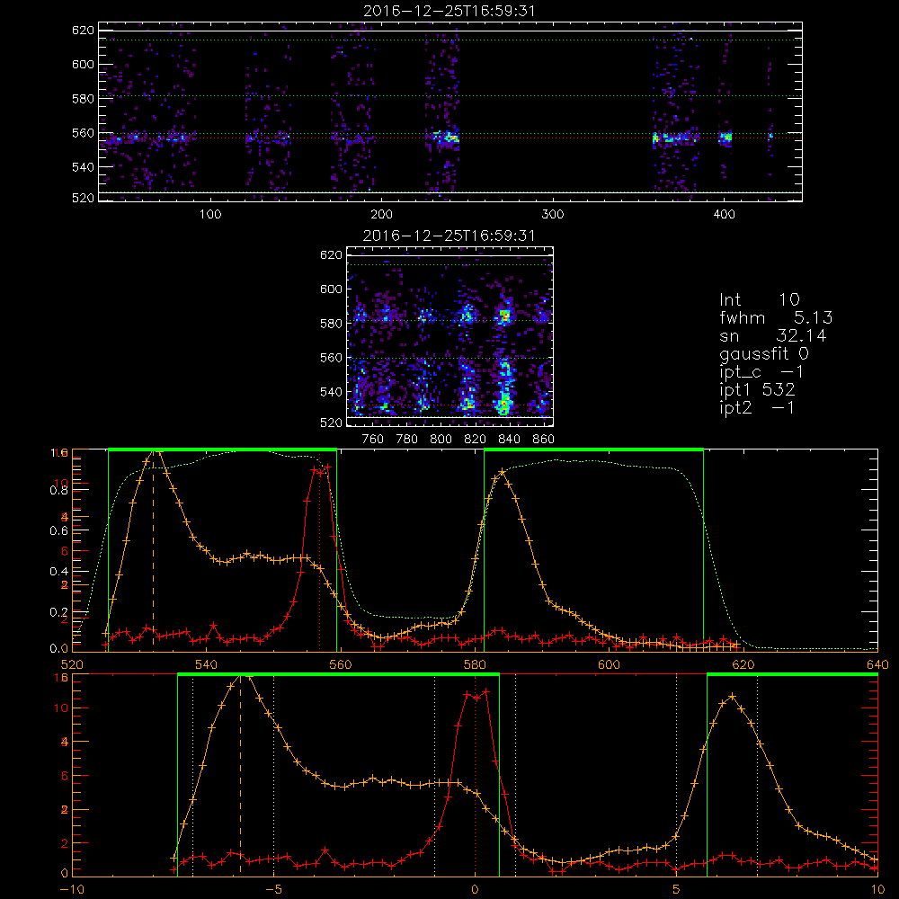899x899 pixels.
Task: Click x-axis label -5 on bottom plot
Action: [x=273, y=890]
